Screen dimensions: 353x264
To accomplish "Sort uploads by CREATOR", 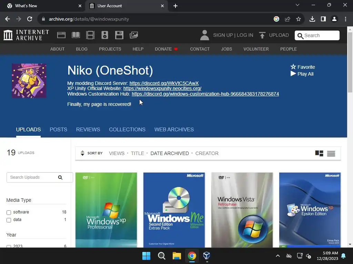I will pos(207,153).
